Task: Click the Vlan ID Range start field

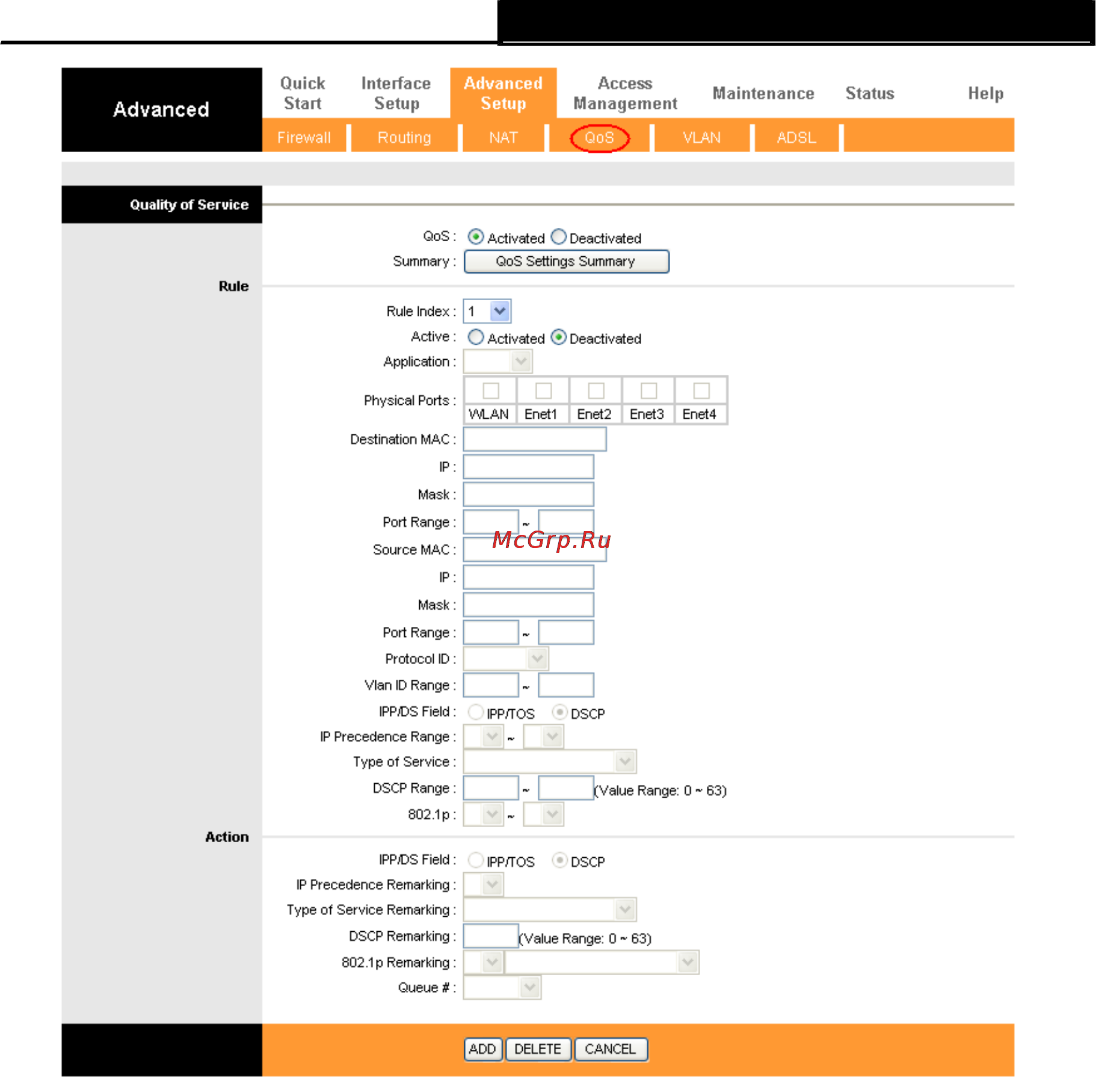Action: (491, 685)
